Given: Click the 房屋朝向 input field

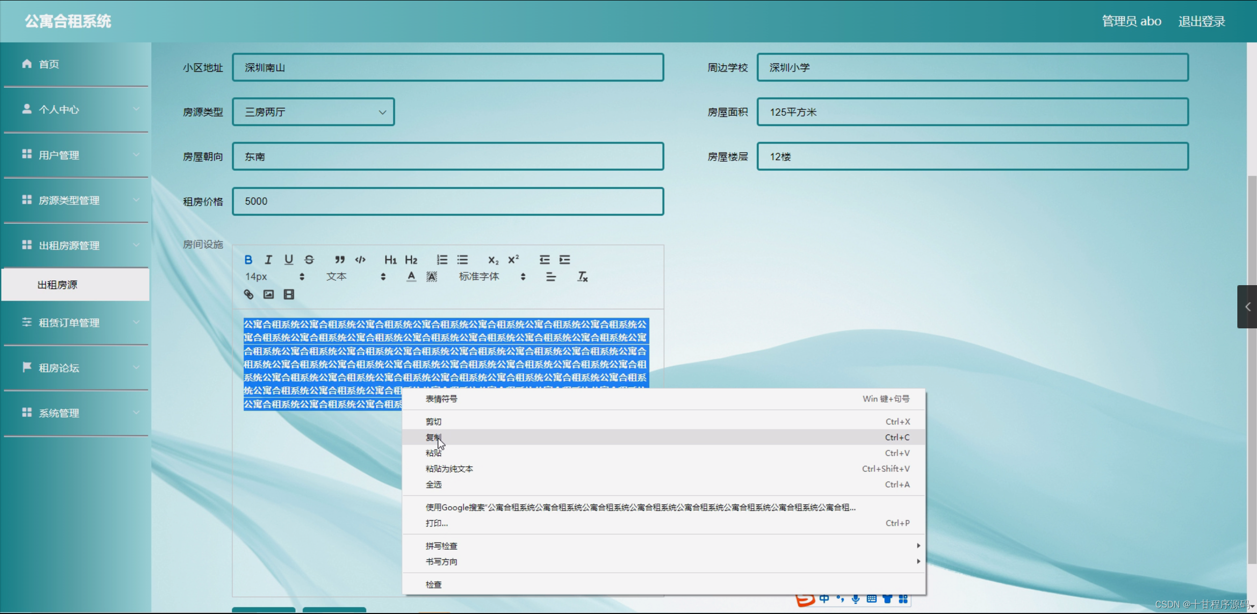Looking at the screenshot, I should (448, 157).
